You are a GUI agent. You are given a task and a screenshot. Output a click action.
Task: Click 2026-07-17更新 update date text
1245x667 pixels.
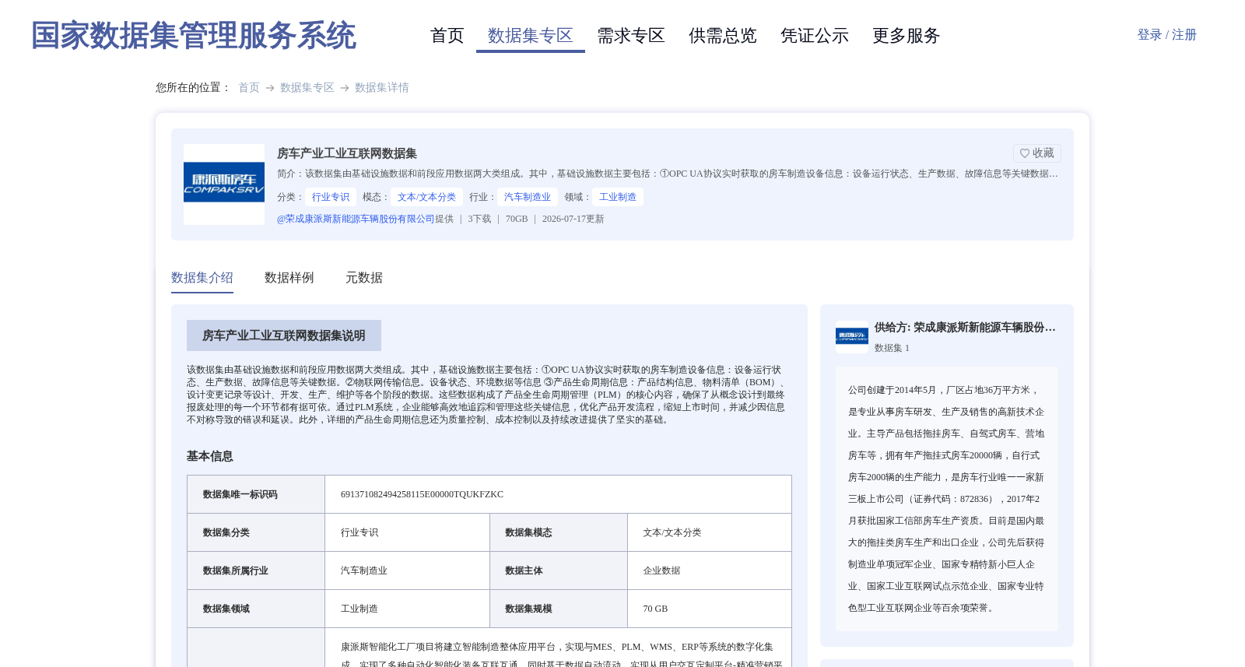click(573, 219)
